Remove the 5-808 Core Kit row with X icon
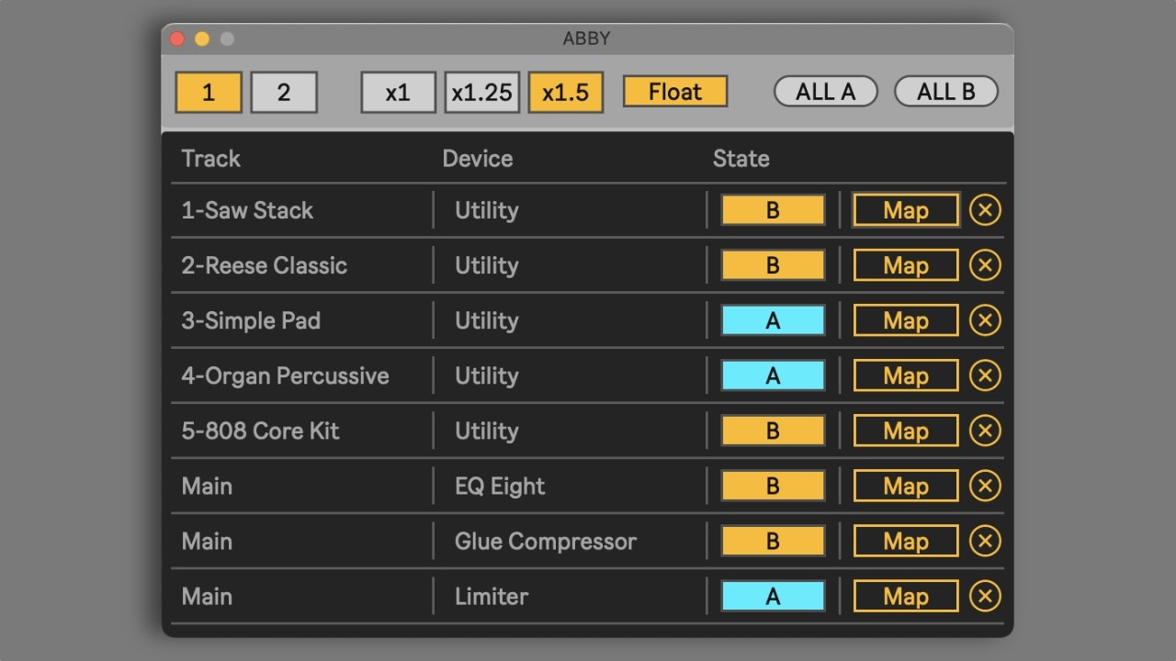This screenshot has height=661, width=1176. pos(985,431)
